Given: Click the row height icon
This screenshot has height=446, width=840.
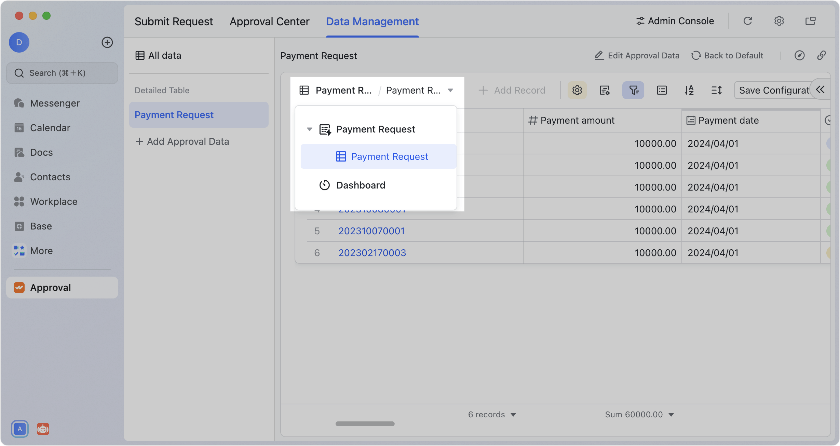Looking at the screenshot, I should [x=716, y=90].
